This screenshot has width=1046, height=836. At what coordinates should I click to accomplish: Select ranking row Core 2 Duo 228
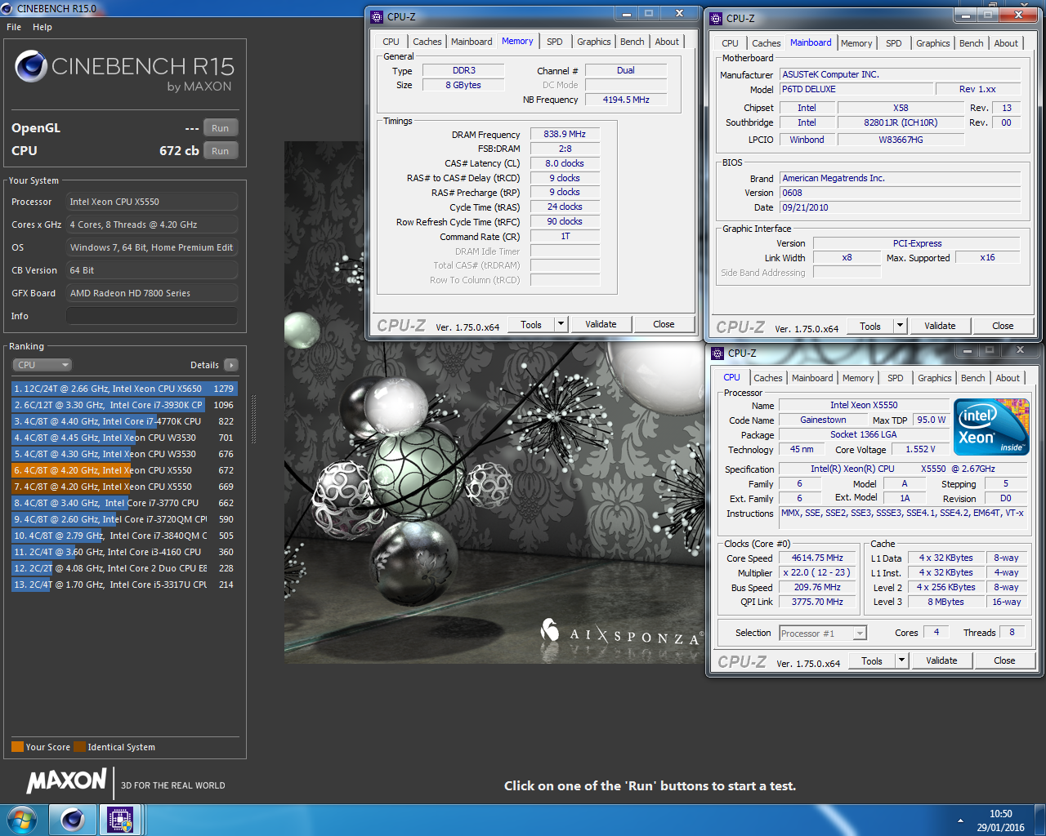coord(123,568)
